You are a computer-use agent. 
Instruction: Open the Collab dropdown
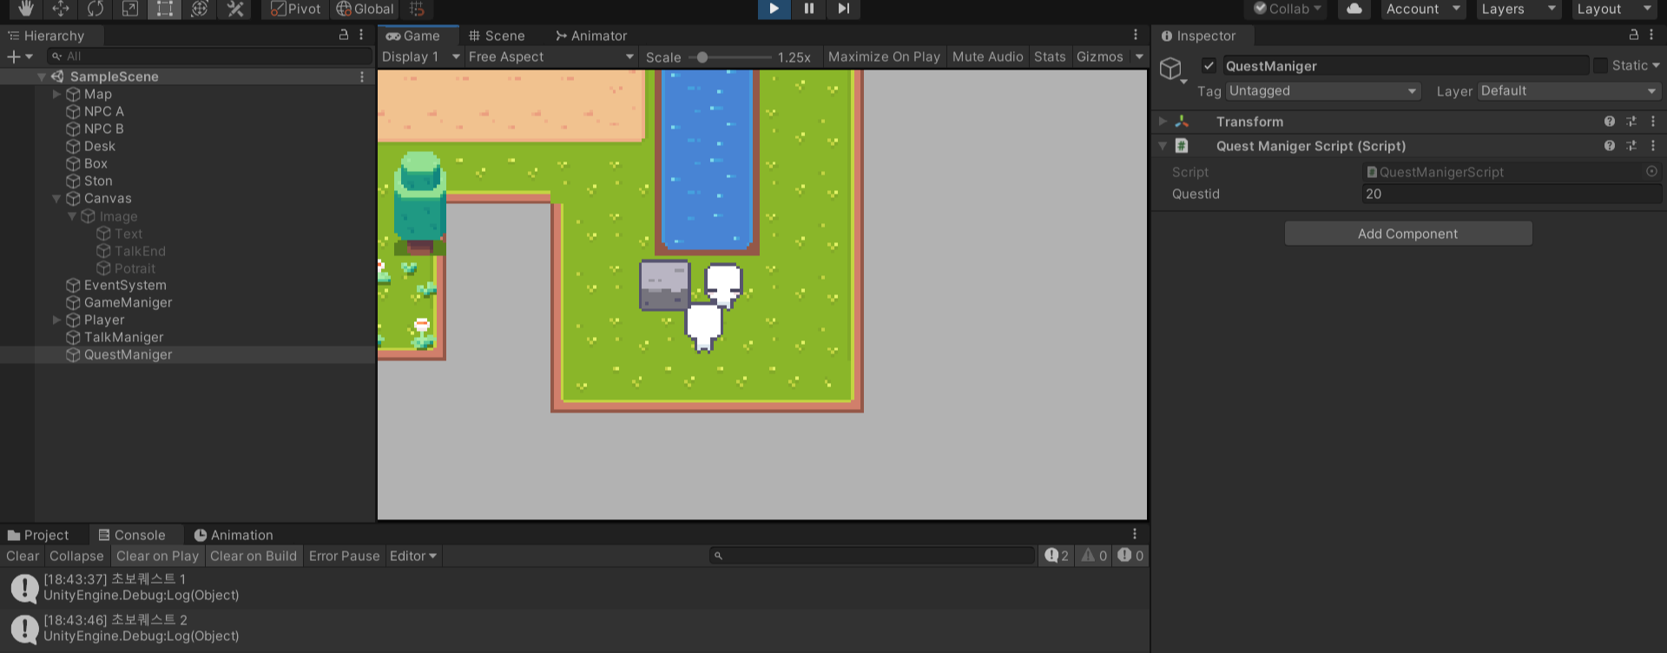pyautogui.click(x=1288, y=9)
